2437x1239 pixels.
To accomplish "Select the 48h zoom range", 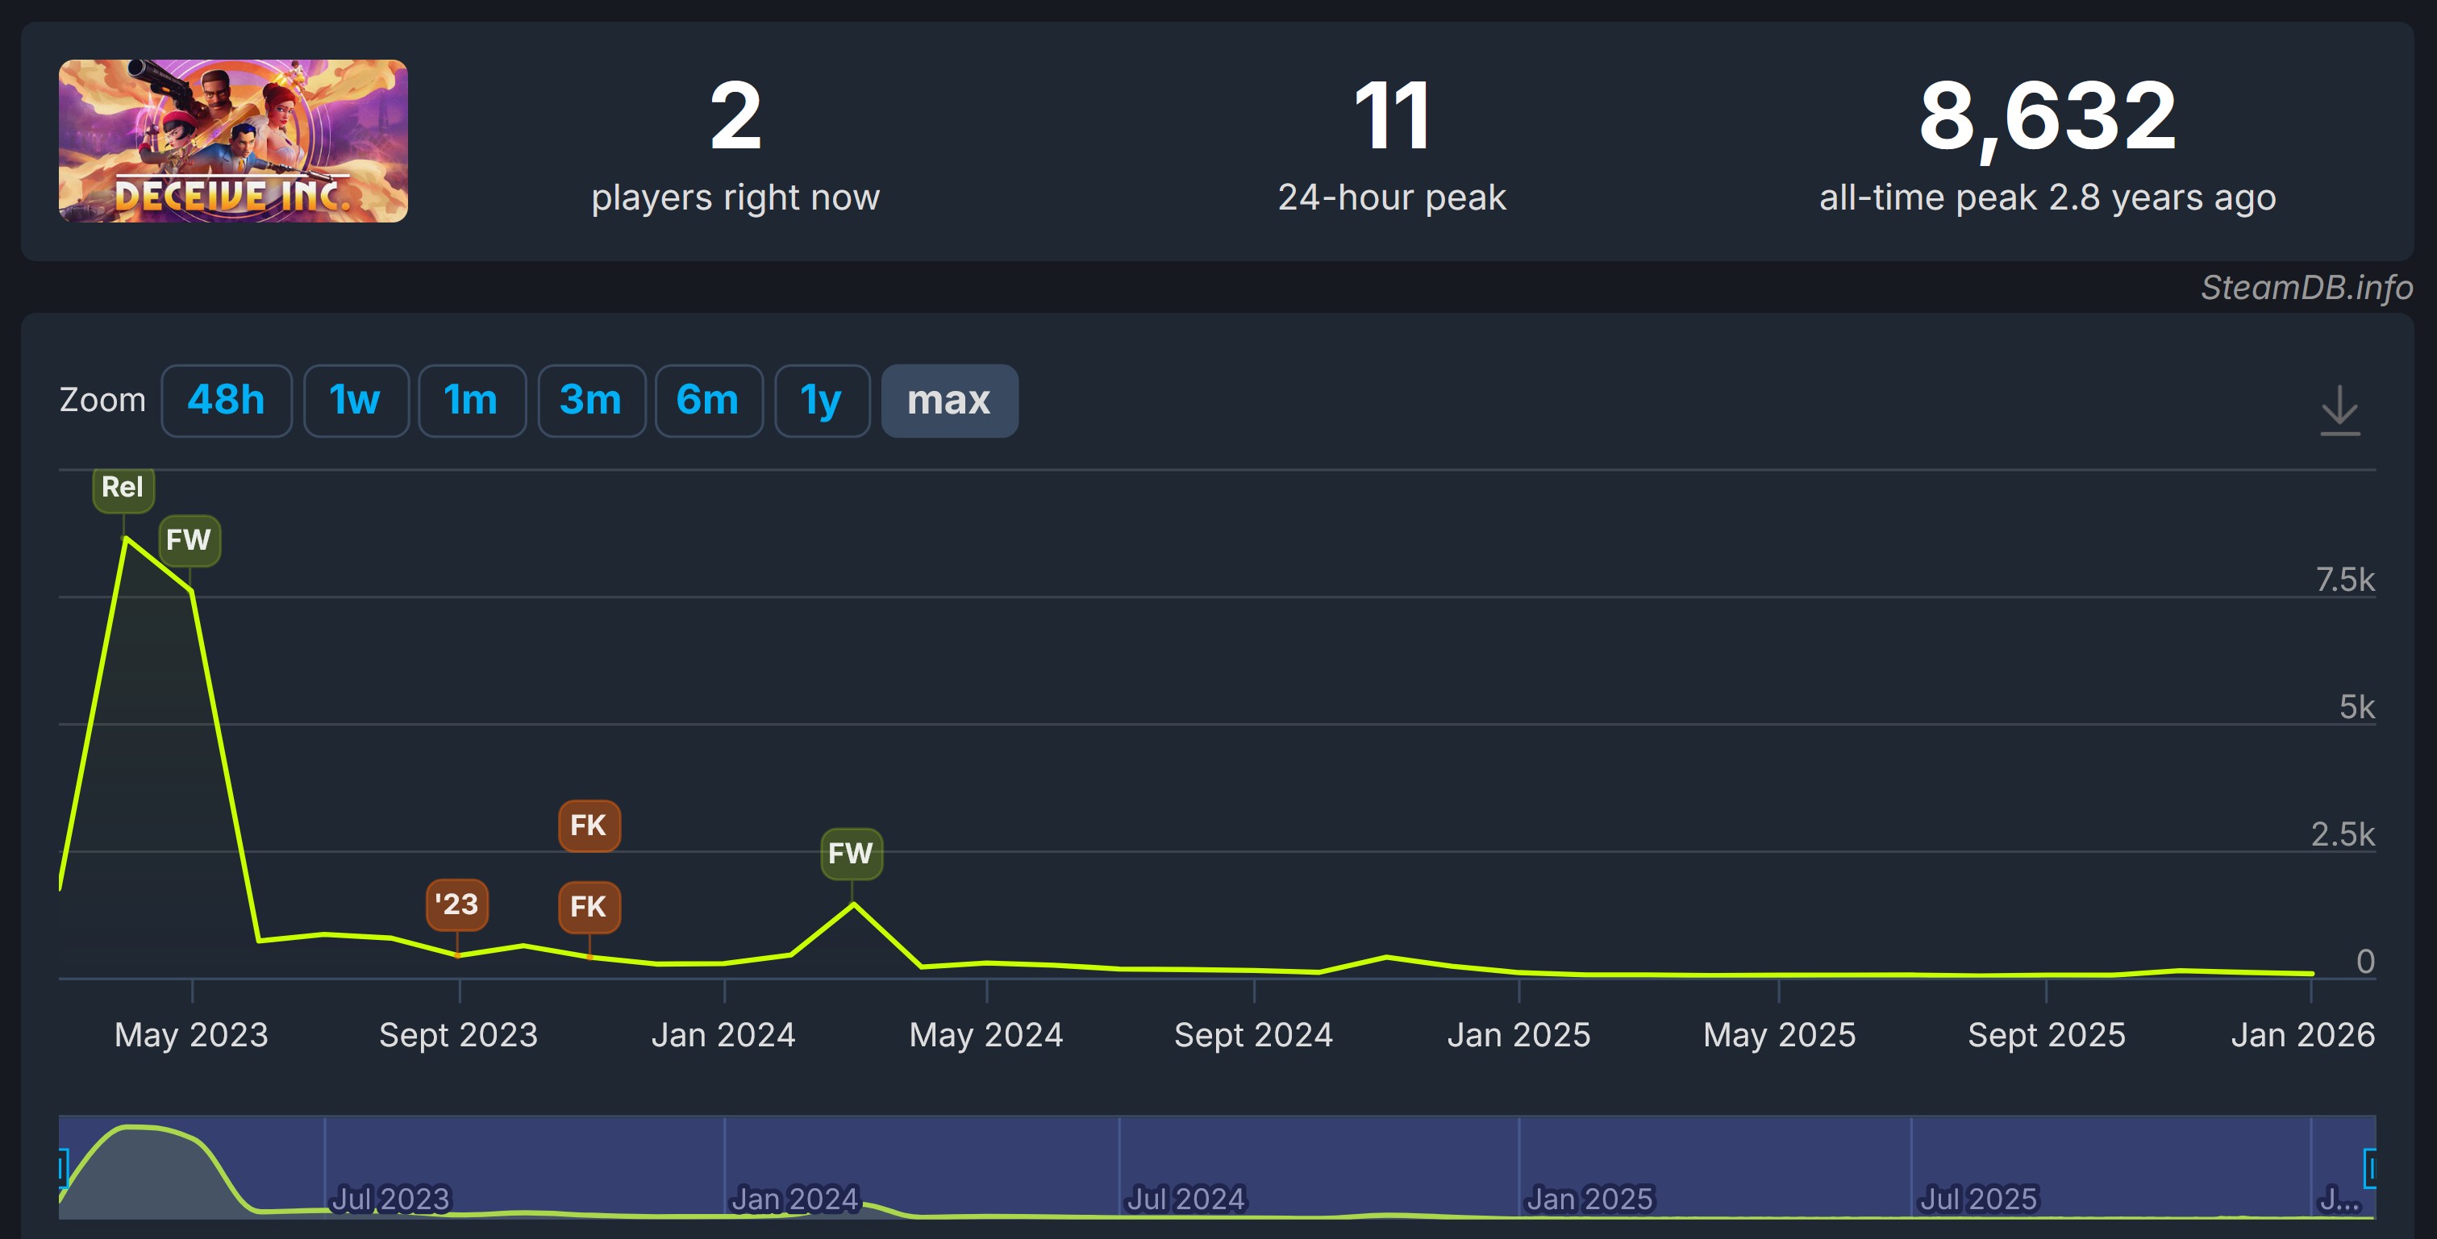I will [x=226, y=400].
